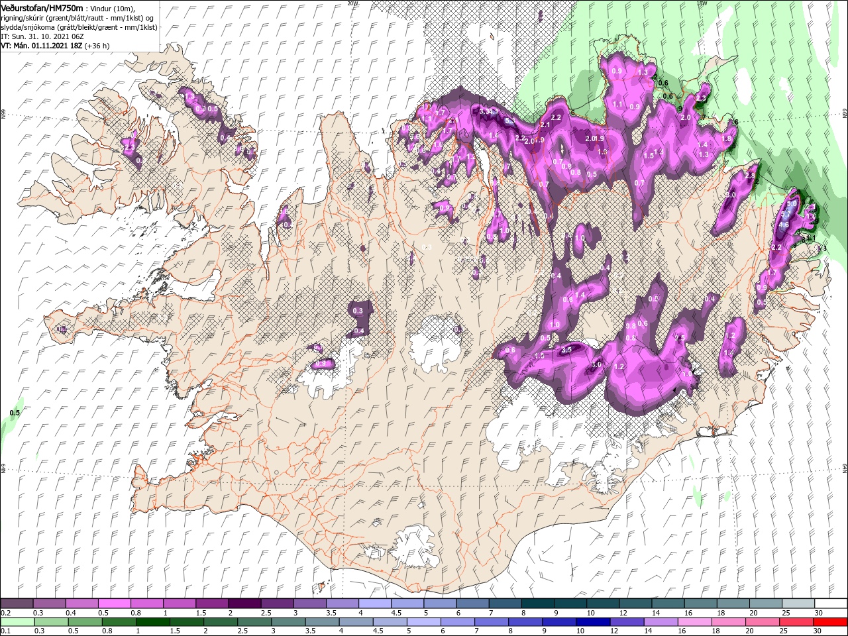Pick the dark teal snow swatch starting at 8
Screen dimensions: 848x636
(539, 603)
